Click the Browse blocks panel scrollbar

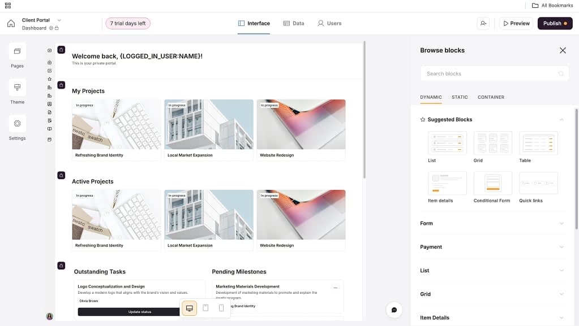(576, 169)
